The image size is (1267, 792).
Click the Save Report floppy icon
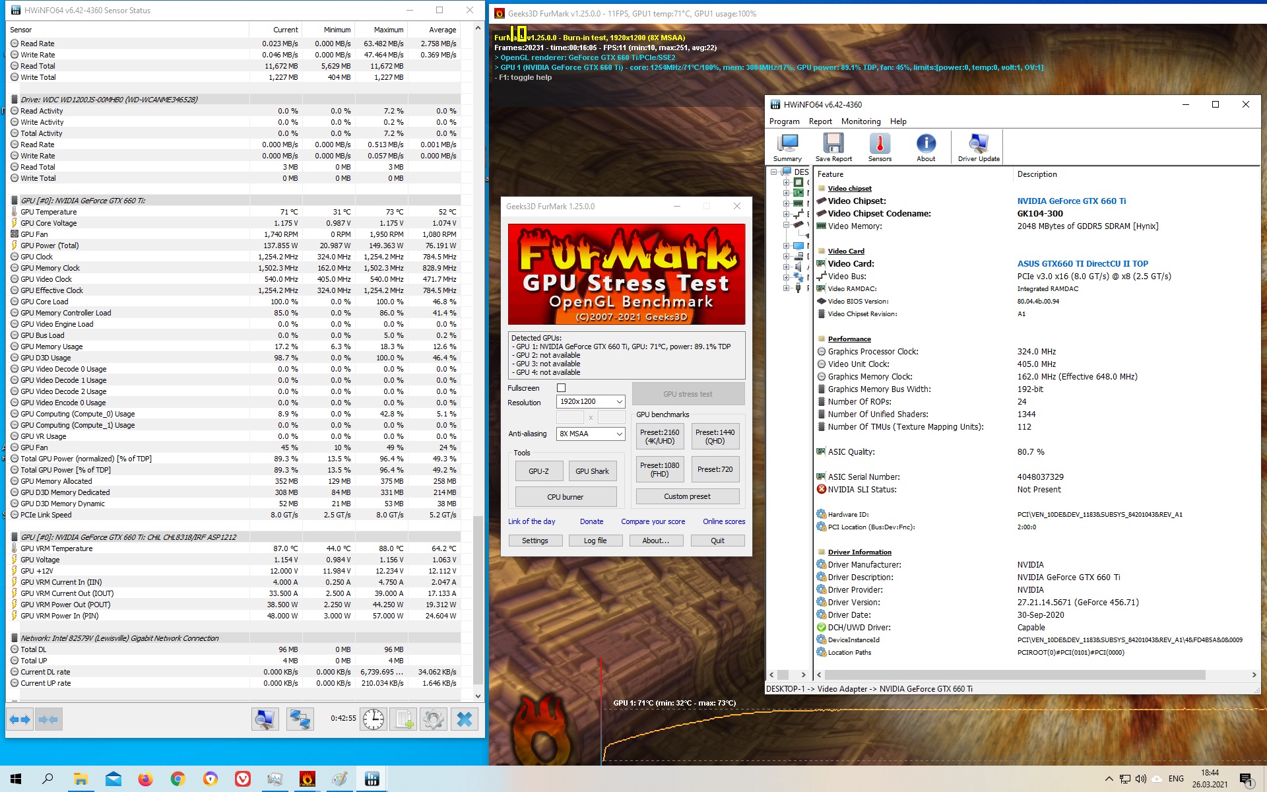coord(833,147)
